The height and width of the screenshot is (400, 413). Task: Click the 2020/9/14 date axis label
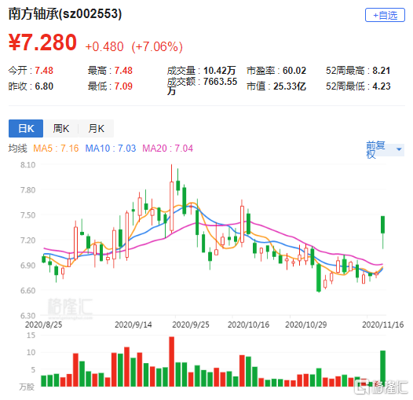click(x=133, y=325)
